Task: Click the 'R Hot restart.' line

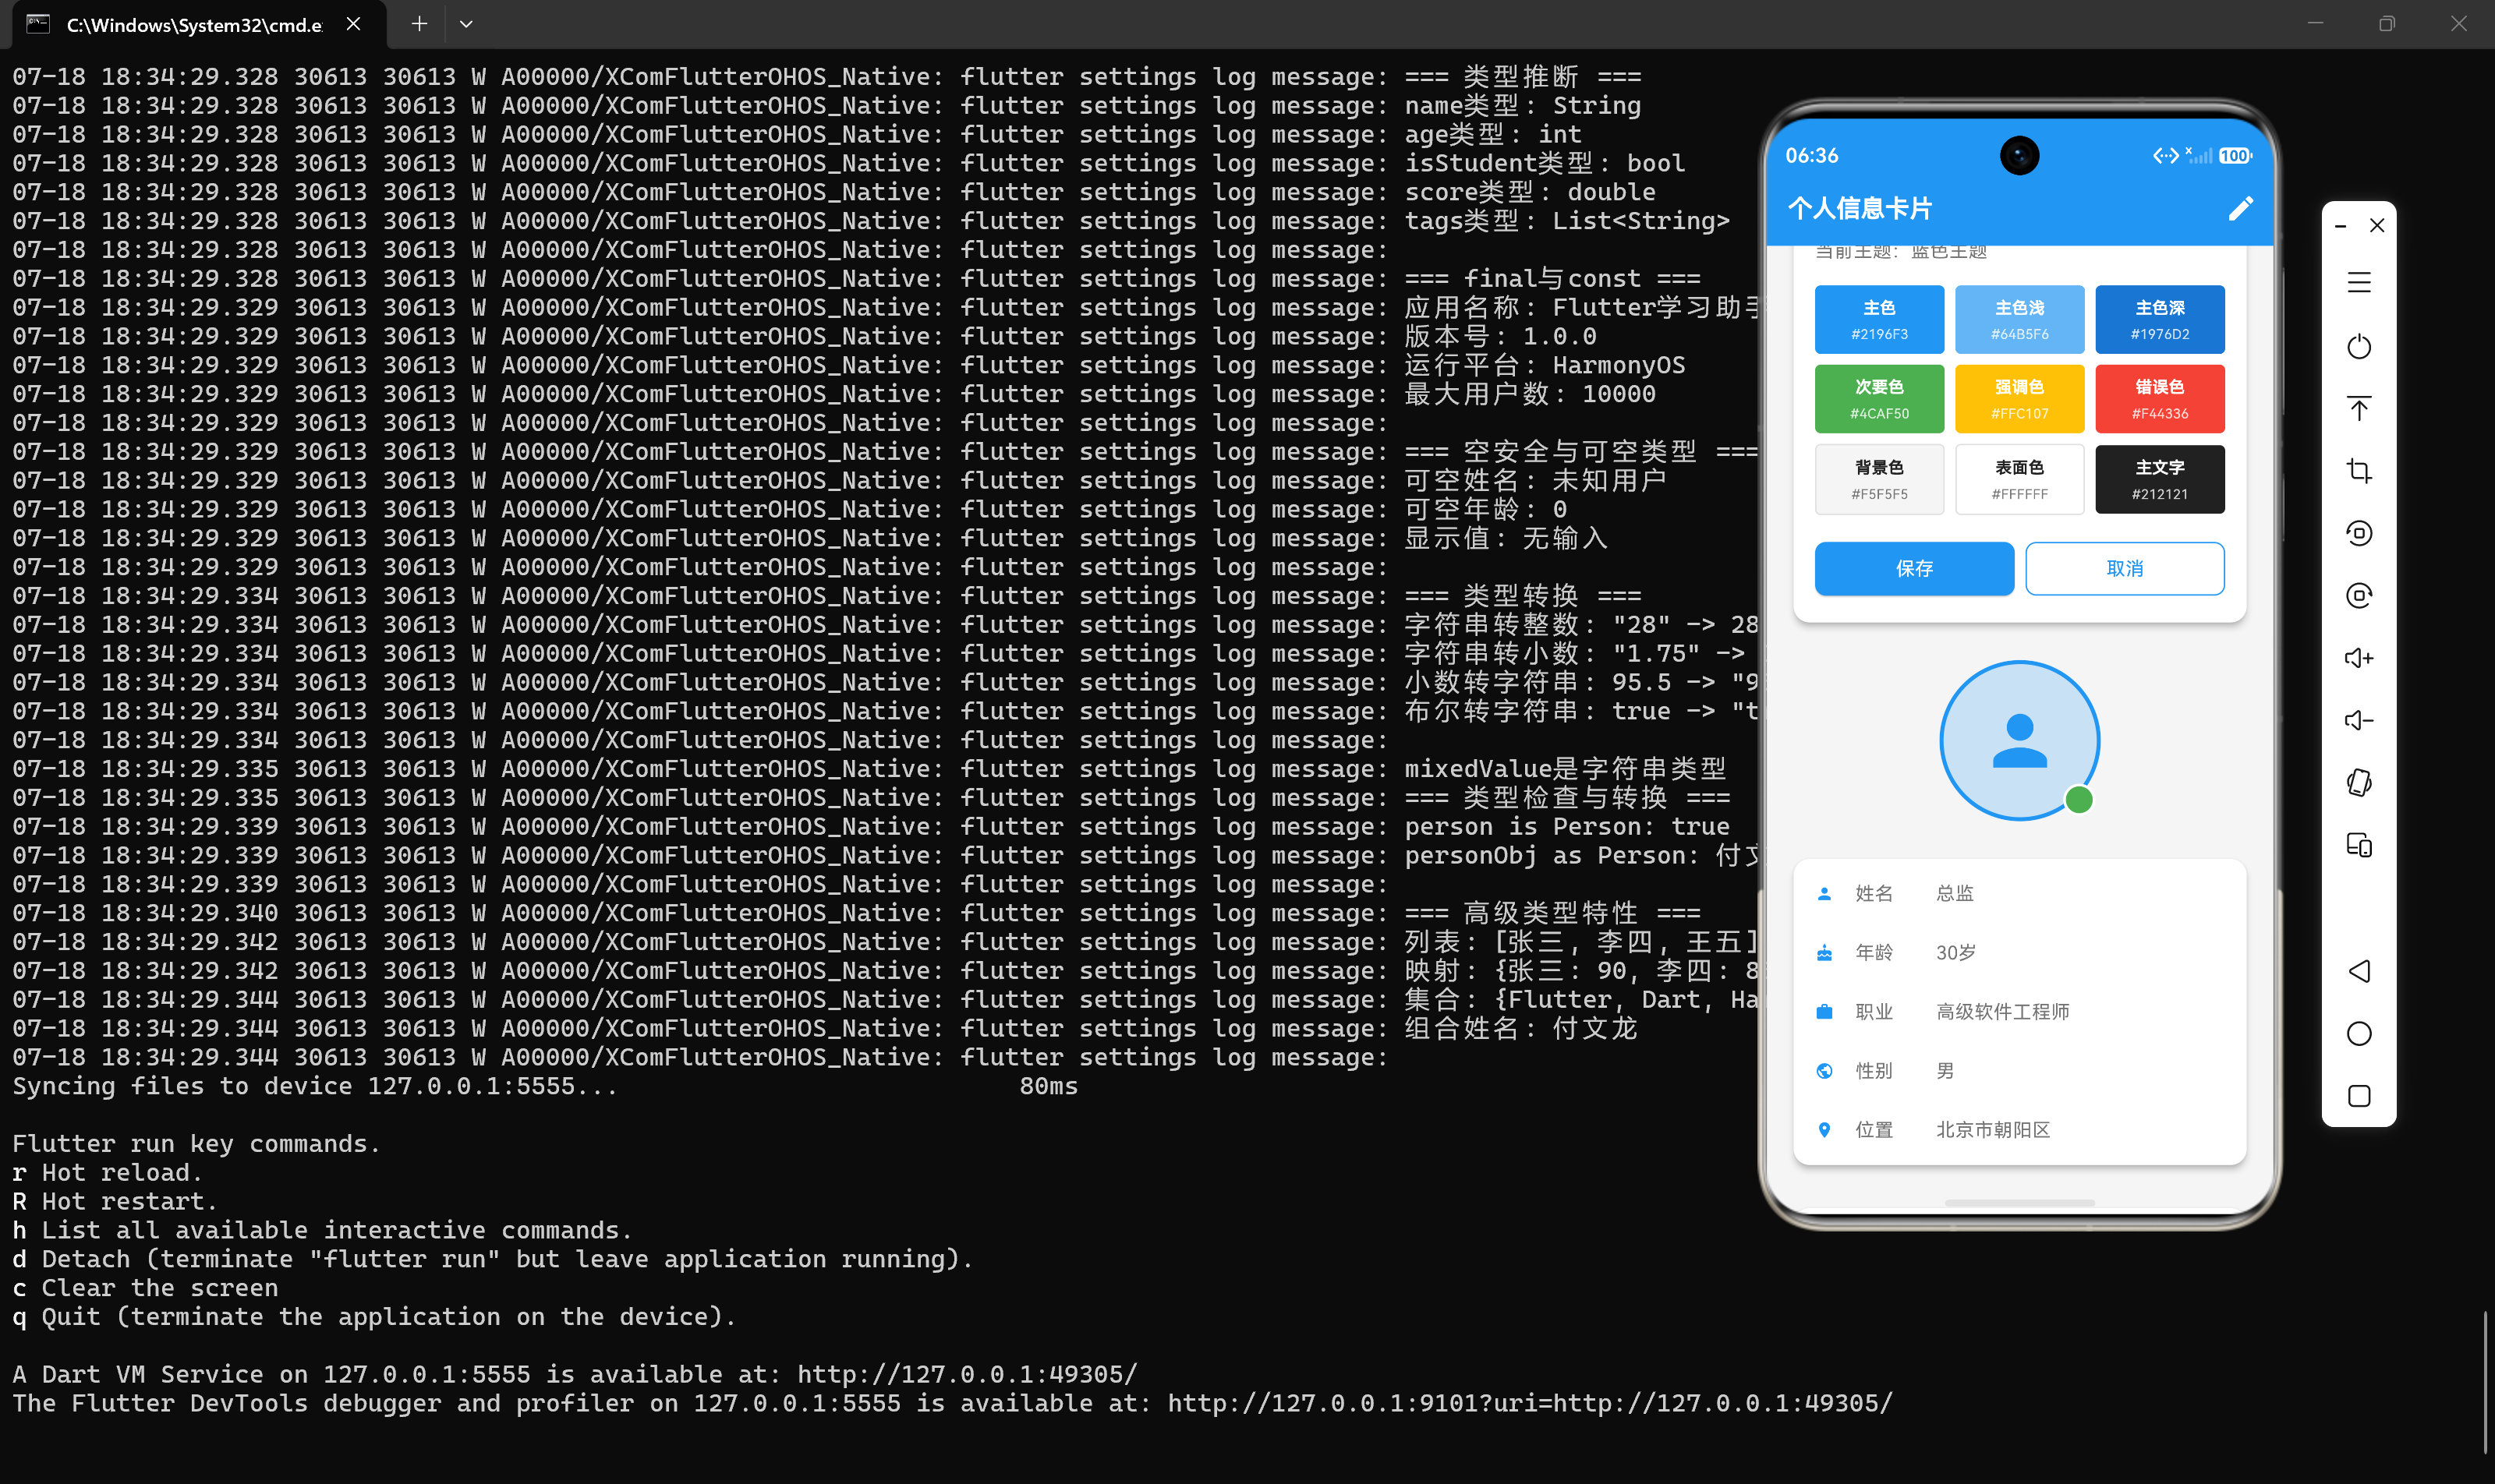Action: click(x=115, y=1202)
